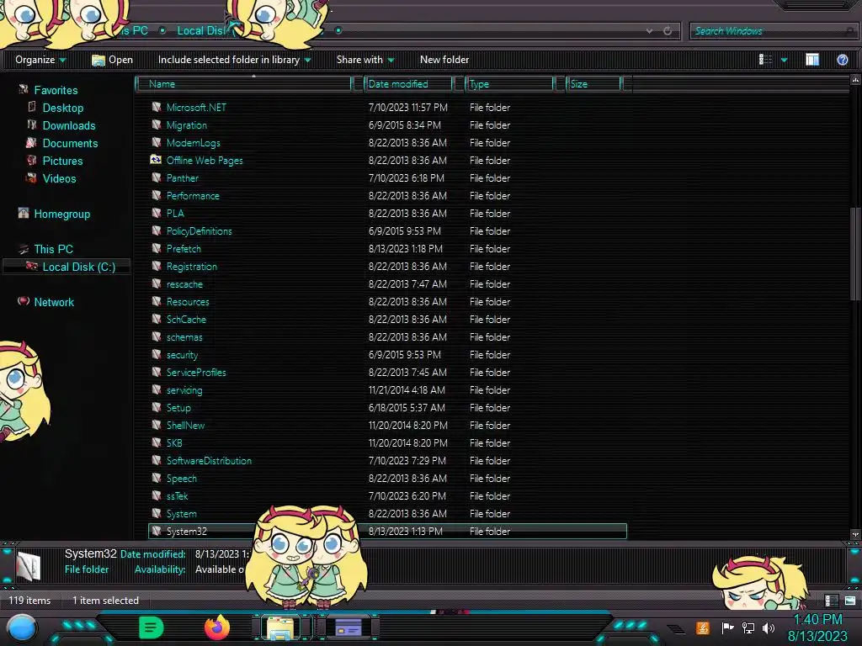Select the ShellNew folder name

coord(185,425)
